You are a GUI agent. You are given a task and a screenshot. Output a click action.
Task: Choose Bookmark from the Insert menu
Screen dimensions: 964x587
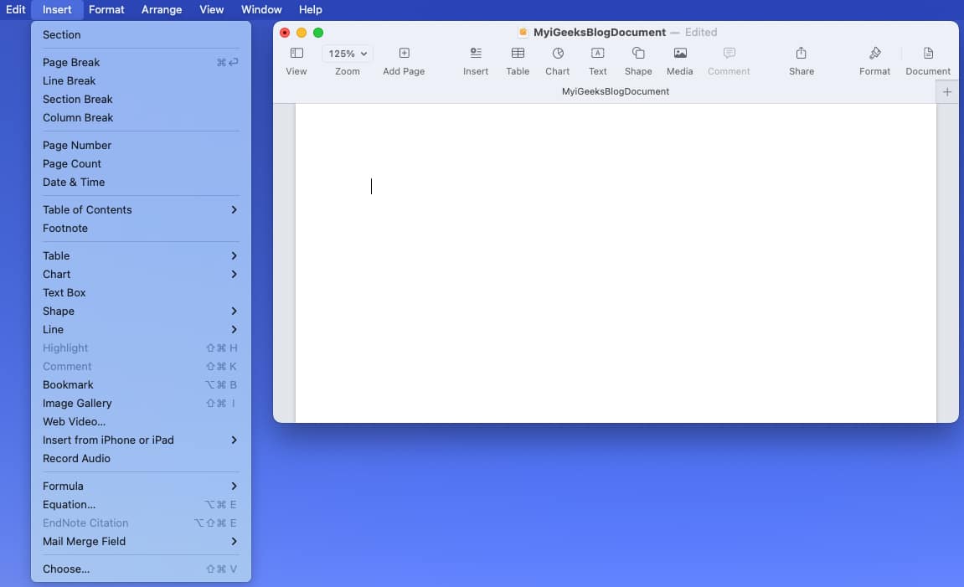pyautogui.click(x=141, y=385)
